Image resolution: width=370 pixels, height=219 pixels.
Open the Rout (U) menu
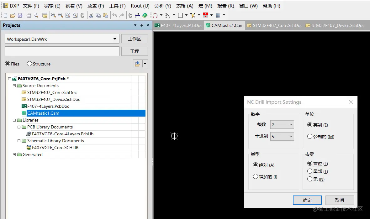tap(140, 6)
